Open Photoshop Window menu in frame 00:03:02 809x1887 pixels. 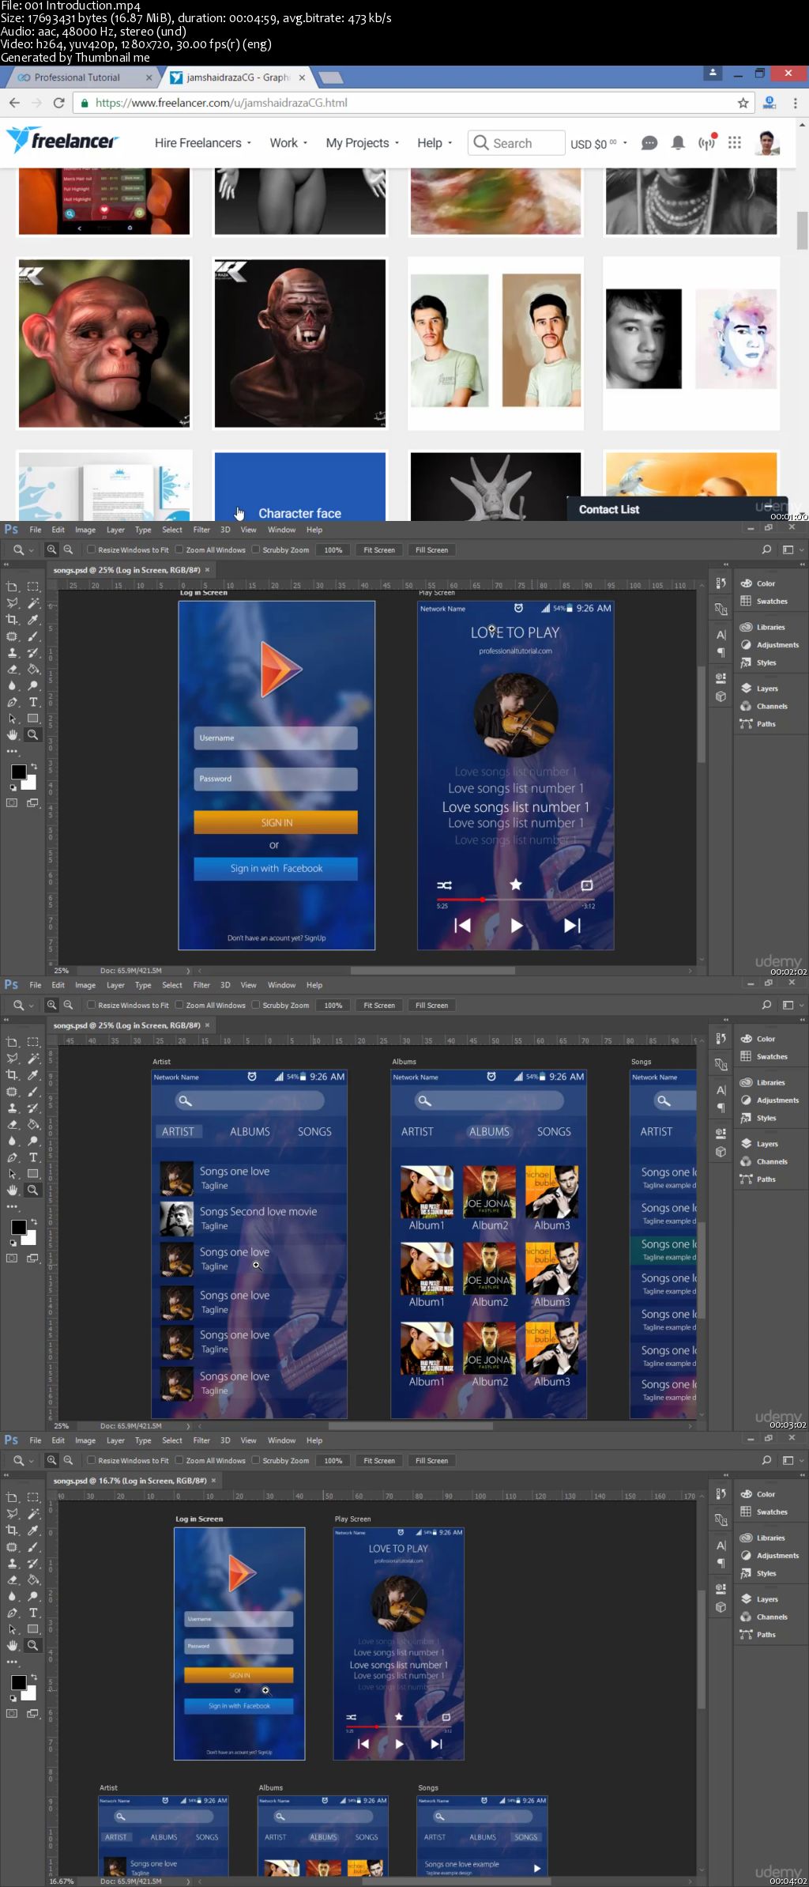(x=281, y=985)
